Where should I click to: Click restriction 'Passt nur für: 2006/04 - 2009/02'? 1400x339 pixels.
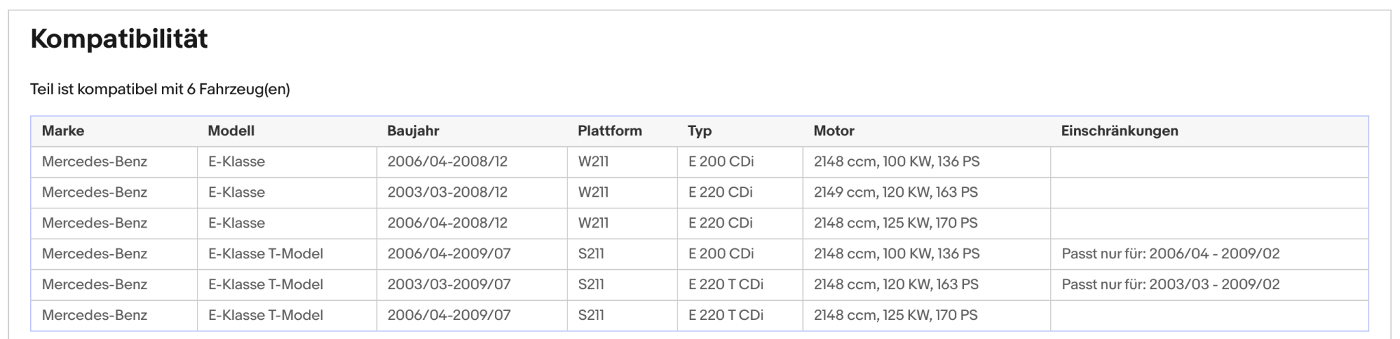(1170, 254)
